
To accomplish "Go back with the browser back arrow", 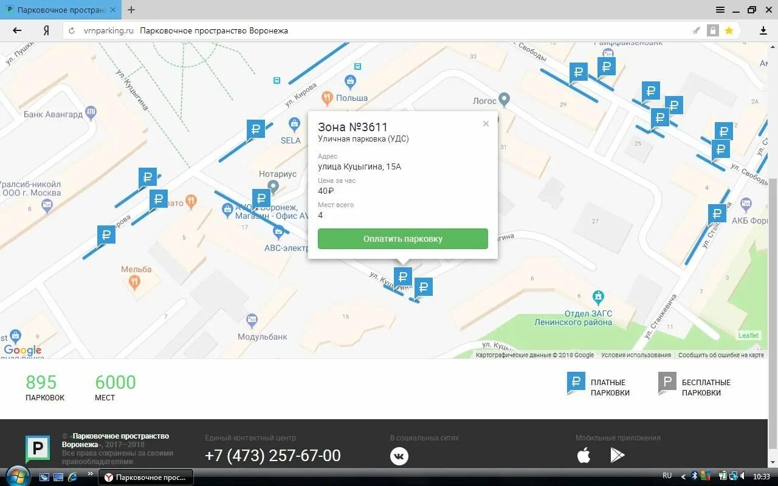I will (x=17, y=30).
